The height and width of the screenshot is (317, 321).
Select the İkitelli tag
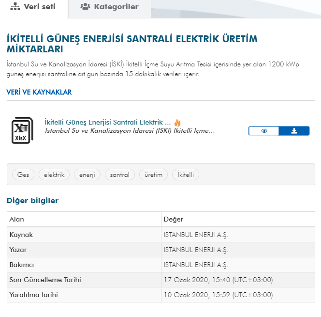186,174
